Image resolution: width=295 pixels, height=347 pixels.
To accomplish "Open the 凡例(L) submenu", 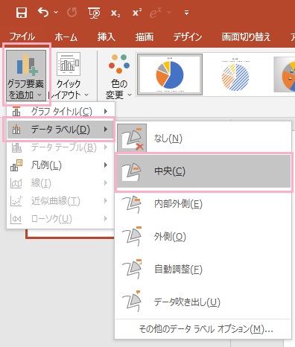I will tap(60, 165).
